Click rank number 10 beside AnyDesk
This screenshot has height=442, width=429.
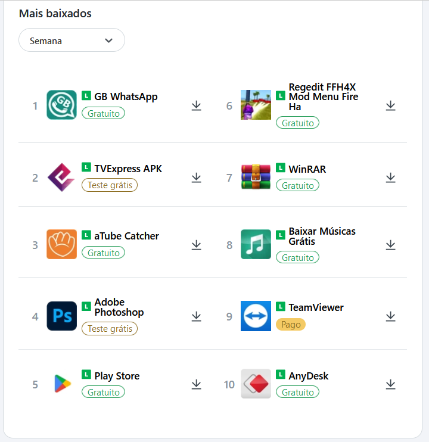[x=229, y=384]
